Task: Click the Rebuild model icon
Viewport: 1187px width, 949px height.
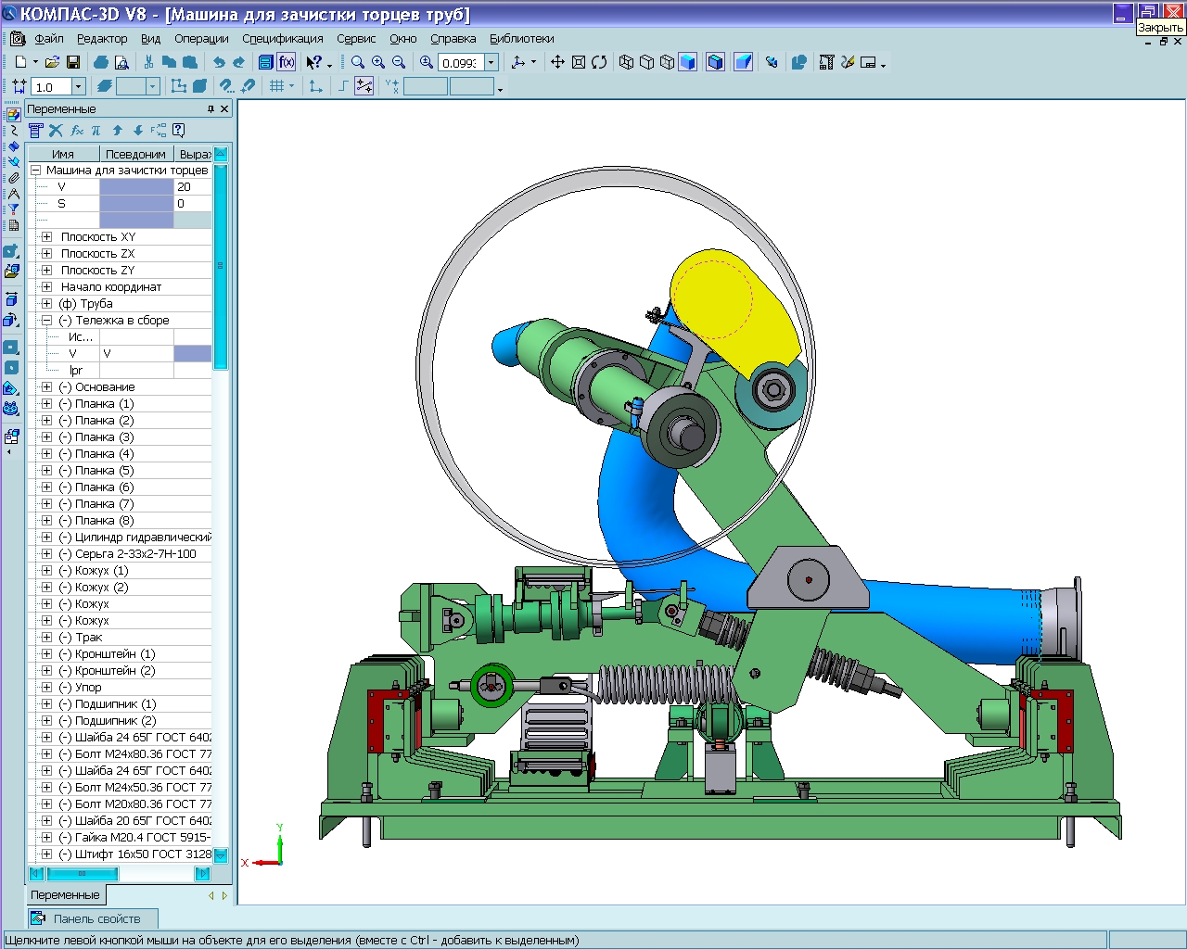Action: pyautogui.click(x=771, y=62)
